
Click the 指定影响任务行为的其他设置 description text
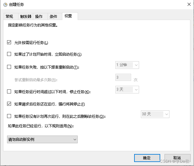click(x=33, y=25)
